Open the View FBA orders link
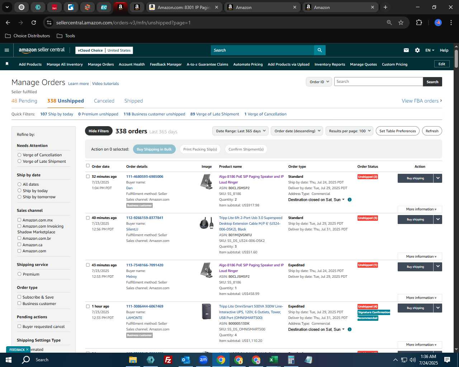The width and height of the screenshot is (459, 367). [422, 101]
